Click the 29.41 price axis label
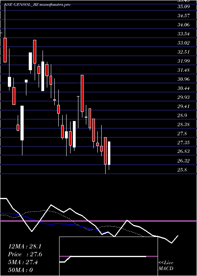The width and height of the screenshot is (197, 276). point(184,106)
